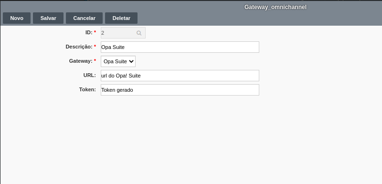Click the Gateway_omnichannel title text

[x=276, y=7]
